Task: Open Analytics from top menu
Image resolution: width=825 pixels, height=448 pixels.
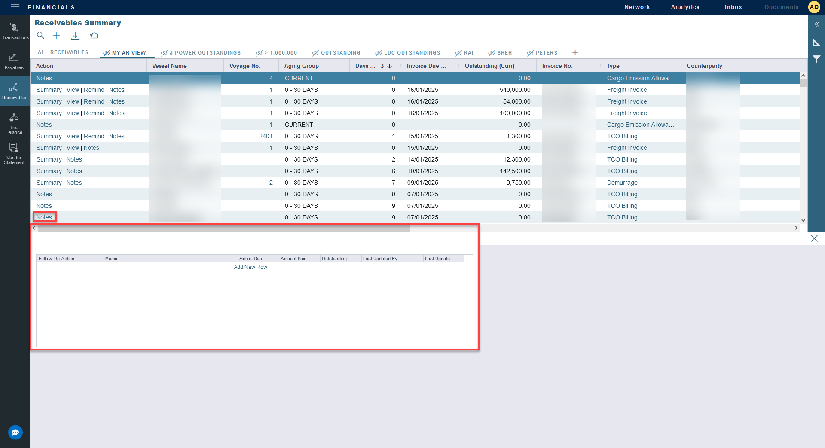Action: pos(685,7)
